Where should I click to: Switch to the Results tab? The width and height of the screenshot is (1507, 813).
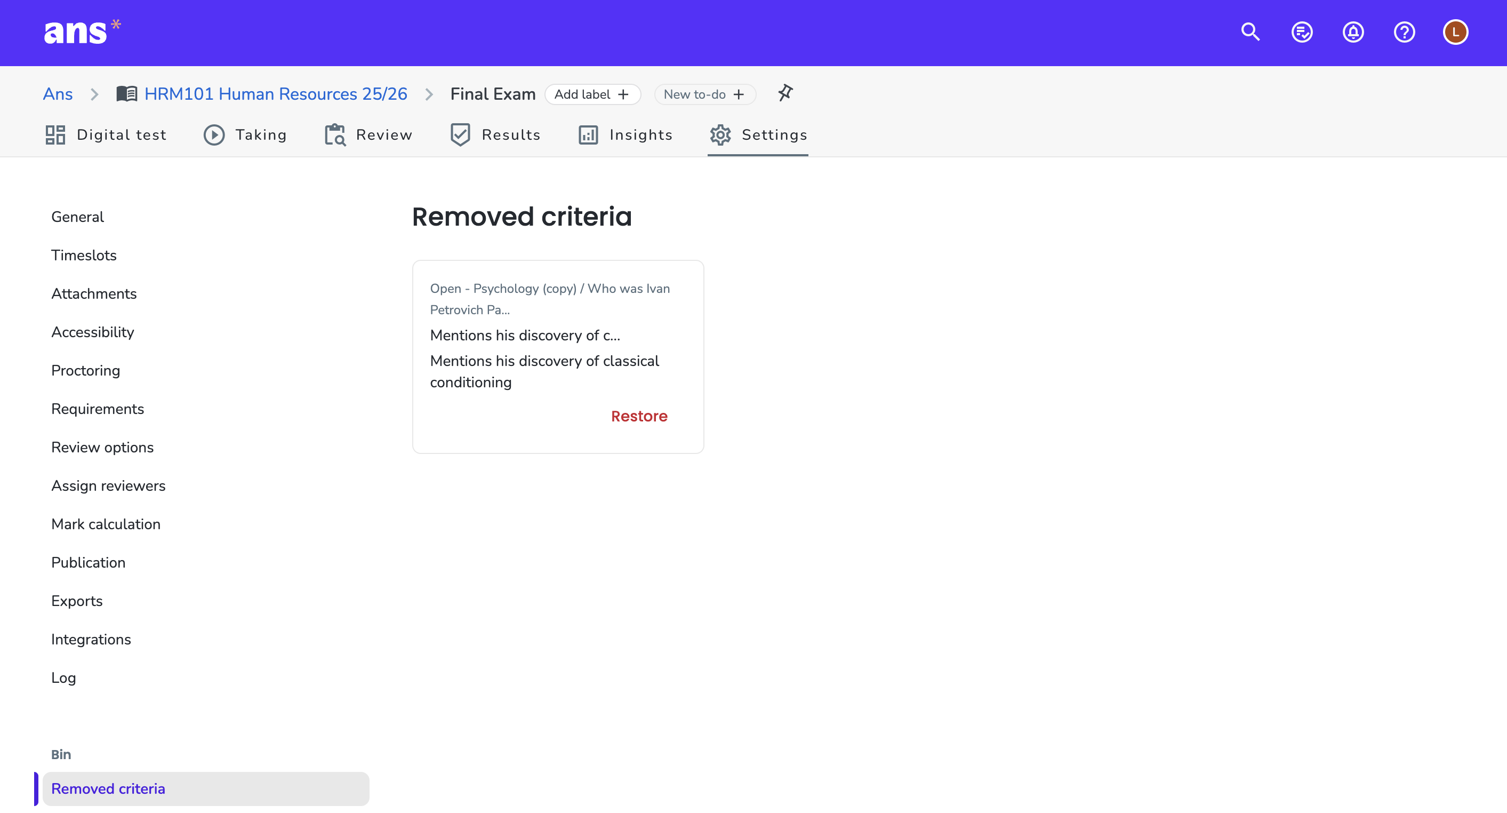point(495,134)
